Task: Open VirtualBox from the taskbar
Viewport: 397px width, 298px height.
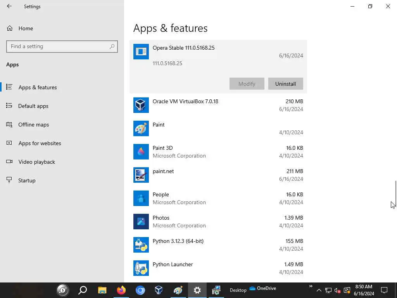Action: pyautogui.click(x=159, y=290)
